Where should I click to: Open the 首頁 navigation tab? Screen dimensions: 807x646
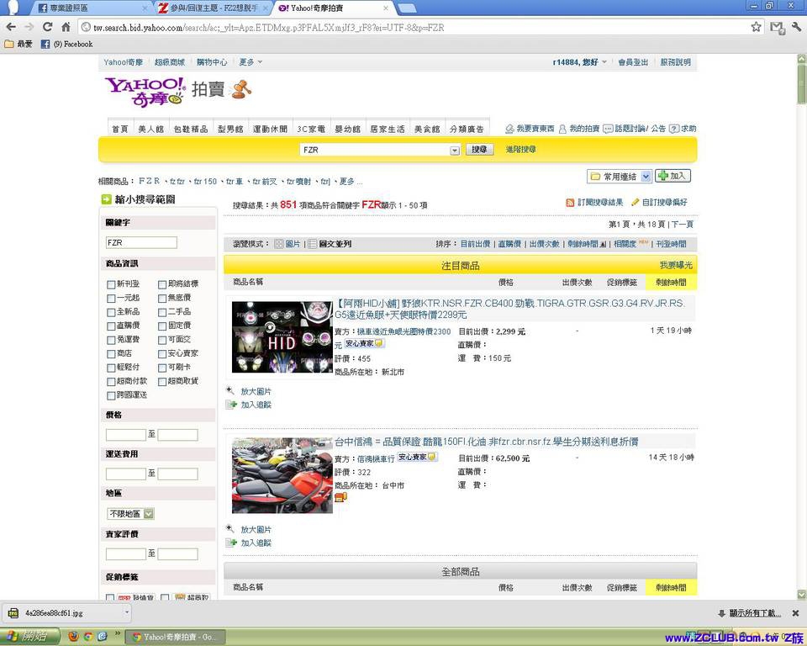[120, 129]
